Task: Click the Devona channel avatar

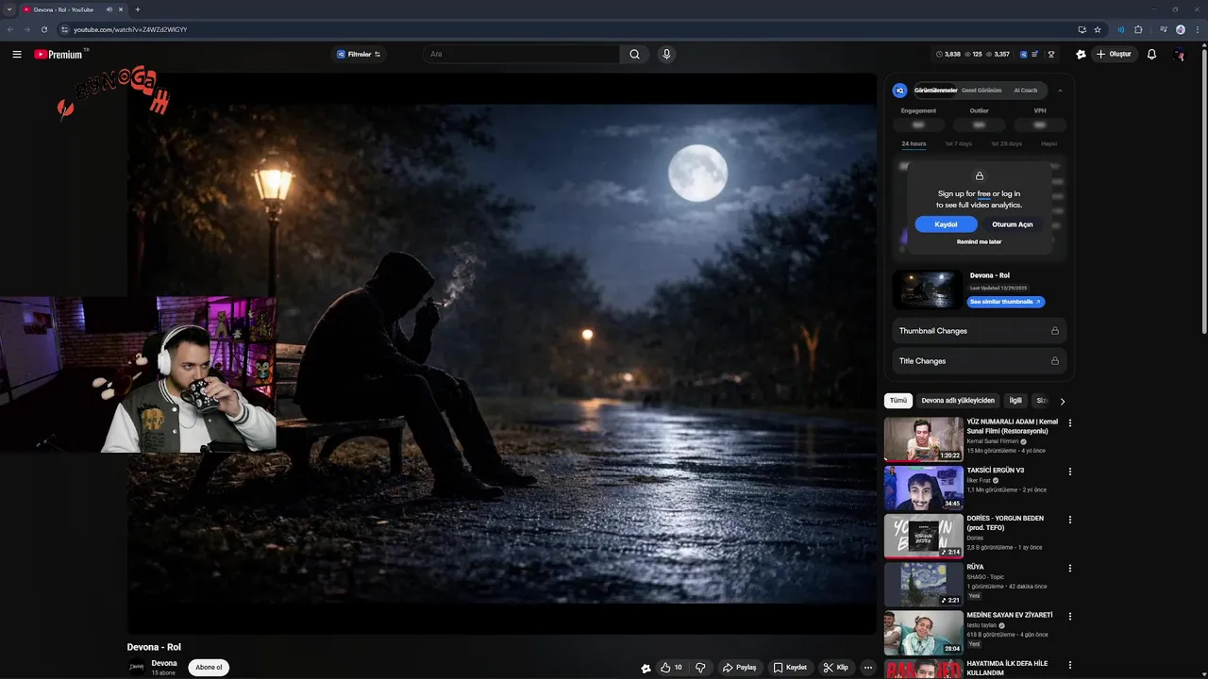Action: tap(137, 668)
